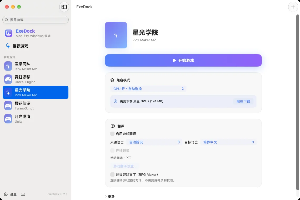This screenshot has height=200, width=300.
Task: Open 设置 at sidebar bottom
Action: (11, 194)
